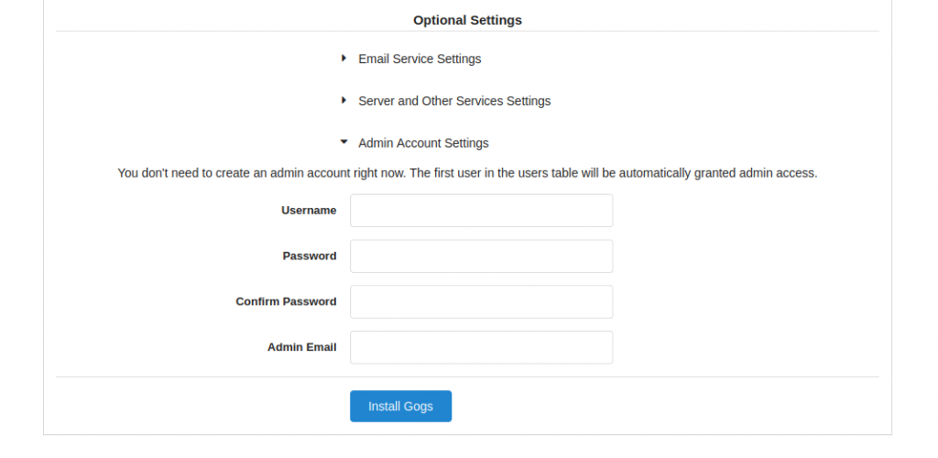Click inside the Password text box
Image resolution: width=938 pixels, height=458 pixels.
point(482,256)
